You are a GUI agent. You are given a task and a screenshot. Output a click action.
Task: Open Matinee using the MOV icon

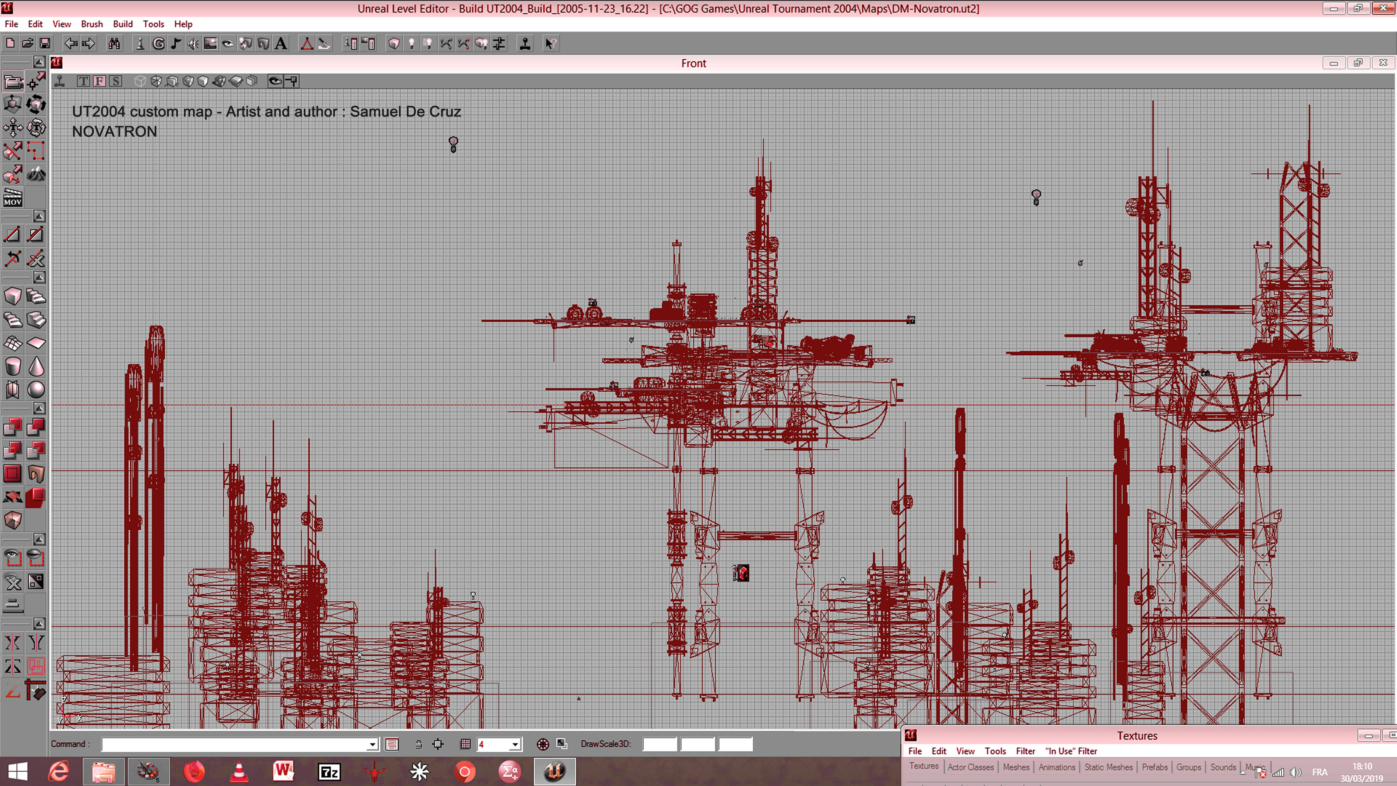tap(12, 197)
